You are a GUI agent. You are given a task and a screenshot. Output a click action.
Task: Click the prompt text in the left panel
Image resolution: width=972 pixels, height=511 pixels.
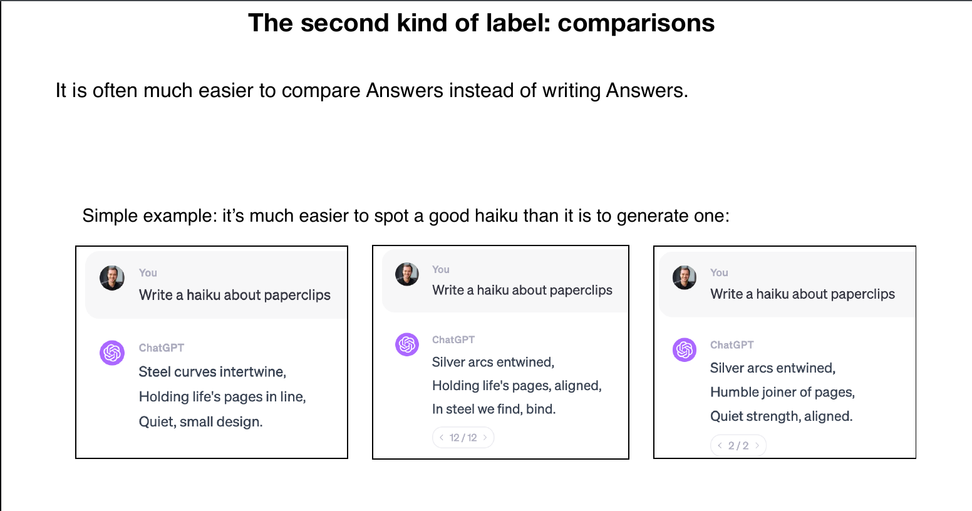[x=235, y=295]
